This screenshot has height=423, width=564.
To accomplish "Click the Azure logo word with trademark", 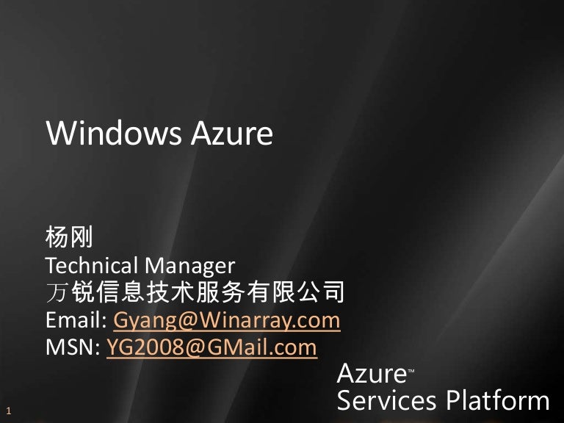I will point(375,373).
